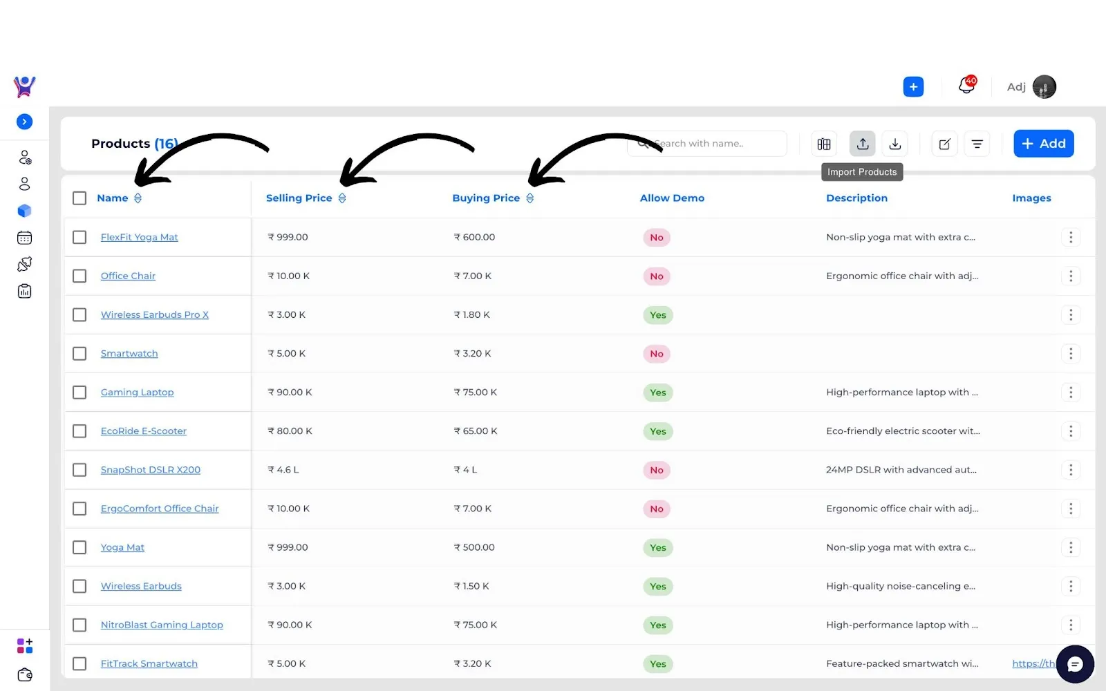The width and height of the screenshot is (1106, 691).
Task: Select the ErgoComfort Office Chair checkbox
Action: pyautogui.click(x=79, y=509)
